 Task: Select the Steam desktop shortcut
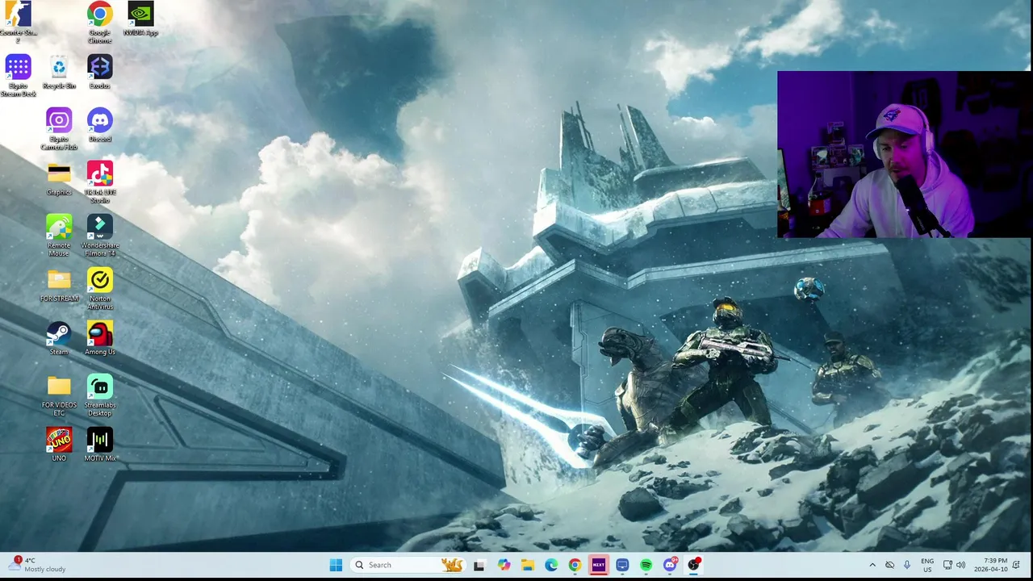59,338
